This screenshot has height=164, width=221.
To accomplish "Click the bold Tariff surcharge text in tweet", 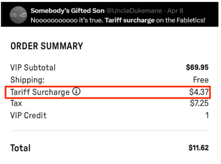I will 130,20.
